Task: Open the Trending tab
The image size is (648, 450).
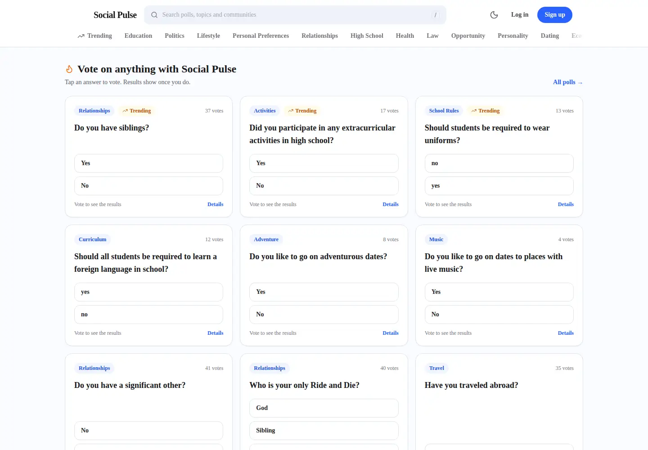Action: coord(94,36)
